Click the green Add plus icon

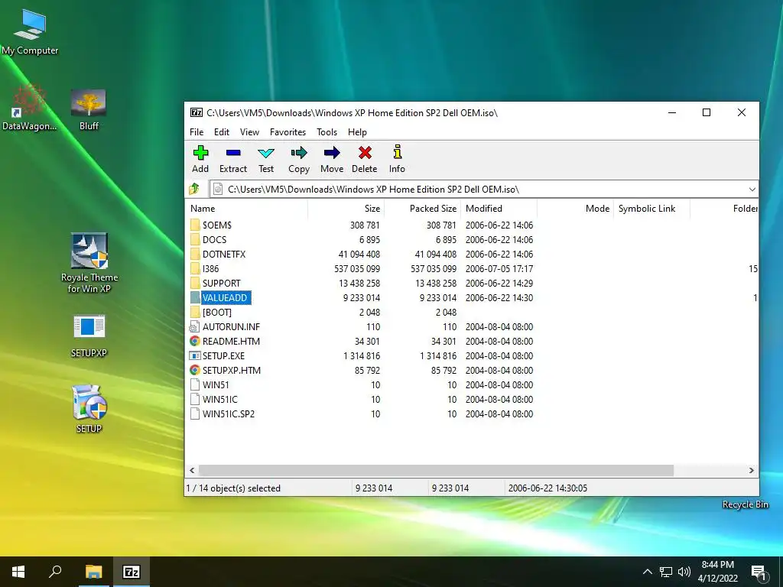(200, 153)
